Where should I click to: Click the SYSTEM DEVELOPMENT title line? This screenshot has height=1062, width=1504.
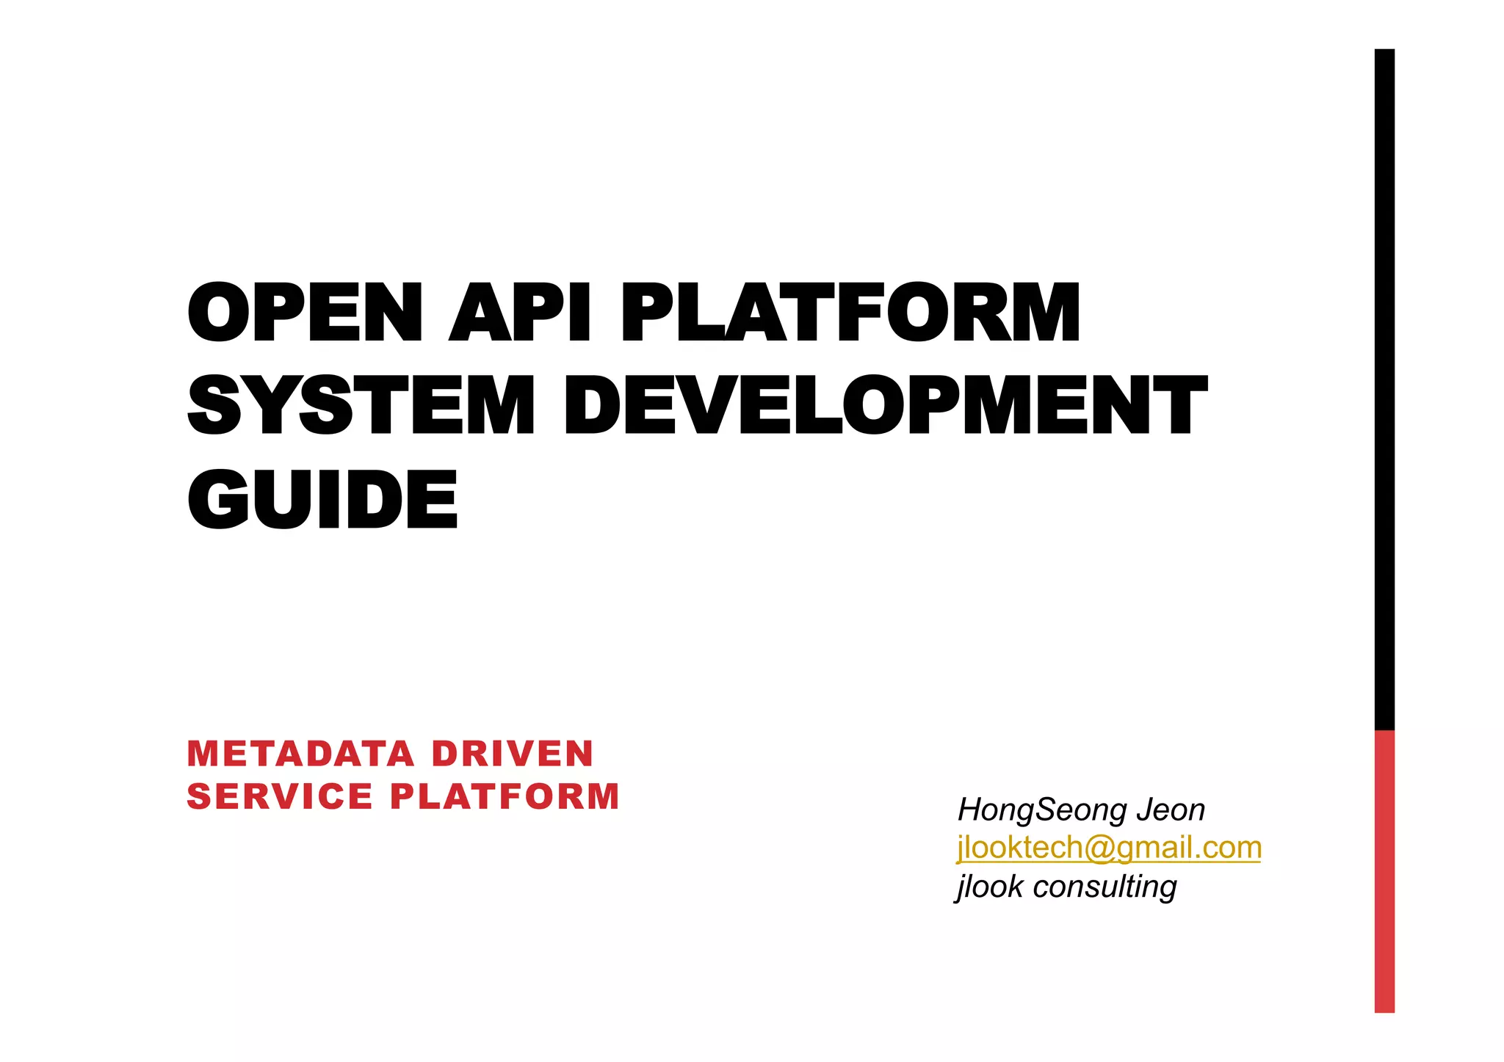(x=697, y=406)
